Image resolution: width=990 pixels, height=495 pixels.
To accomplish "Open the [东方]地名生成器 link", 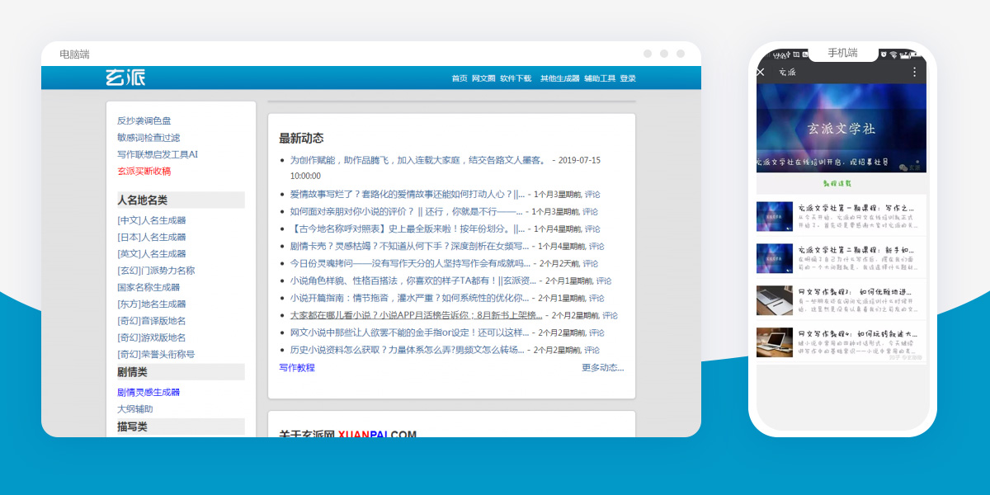I will tap(152, 304).
